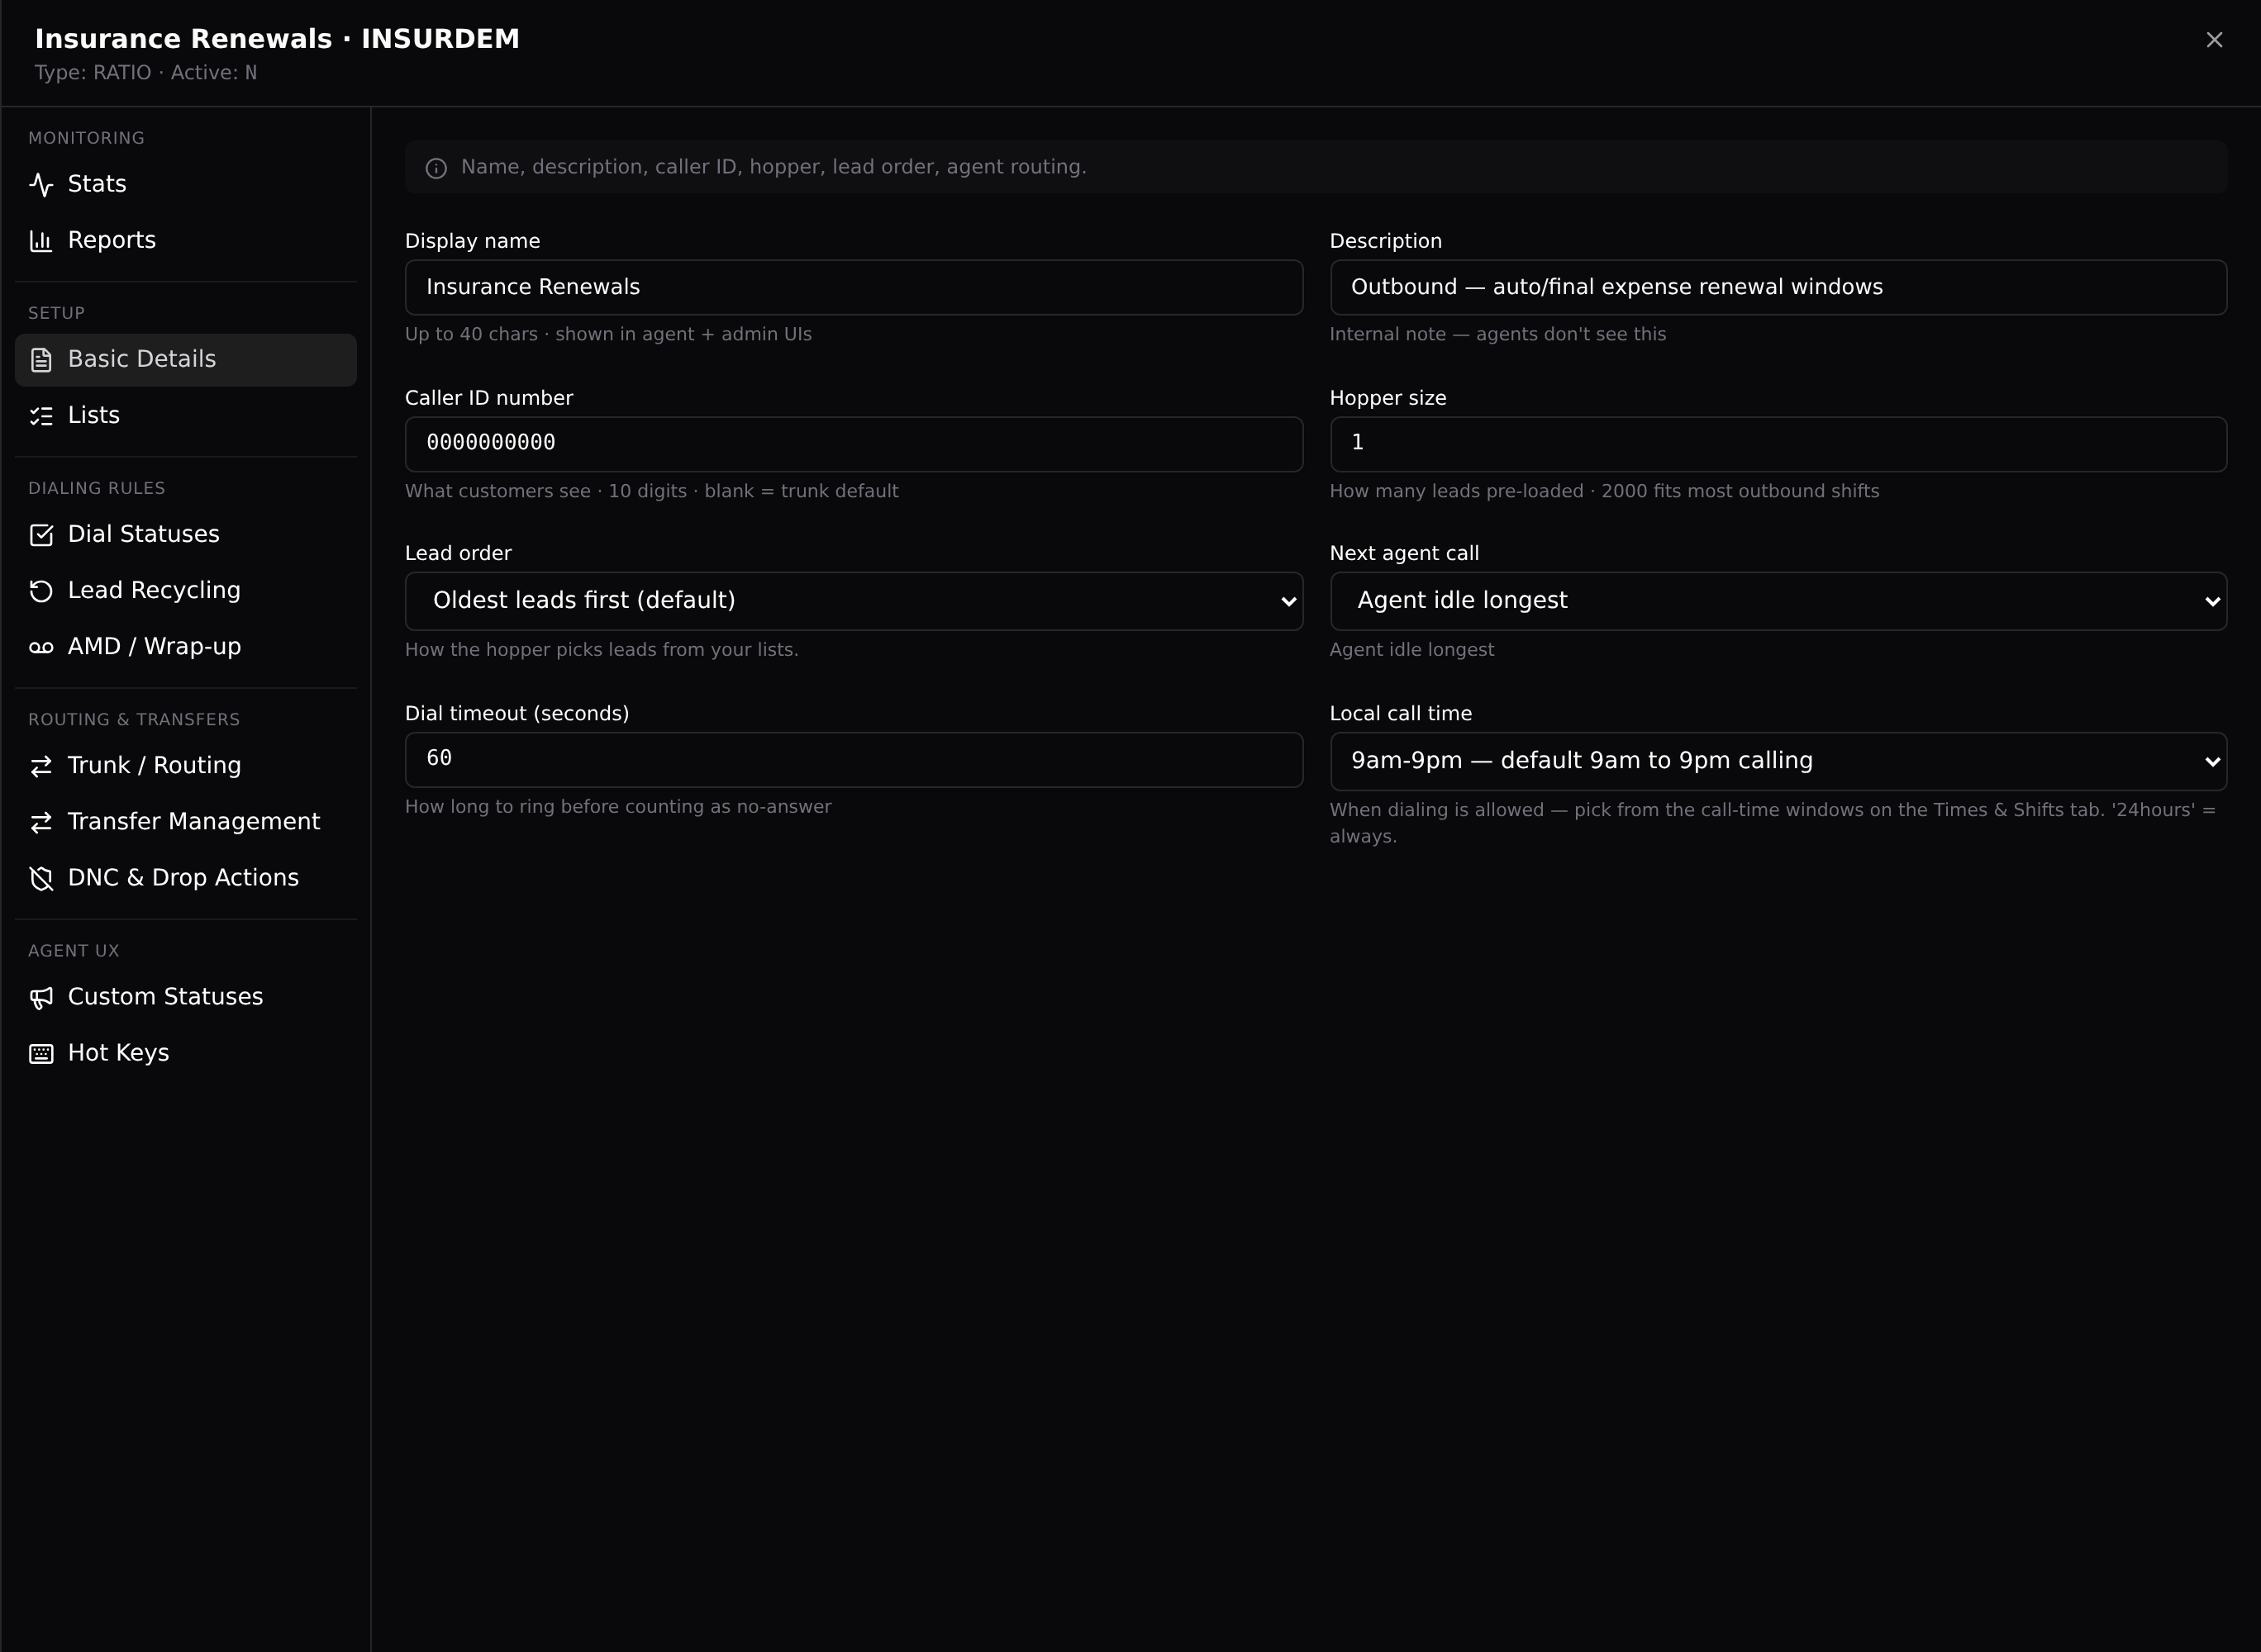The height and width of the screenshot is (1652, 2261).
Task: Click the Dial timeout seconds field
Action: [854, 760]
